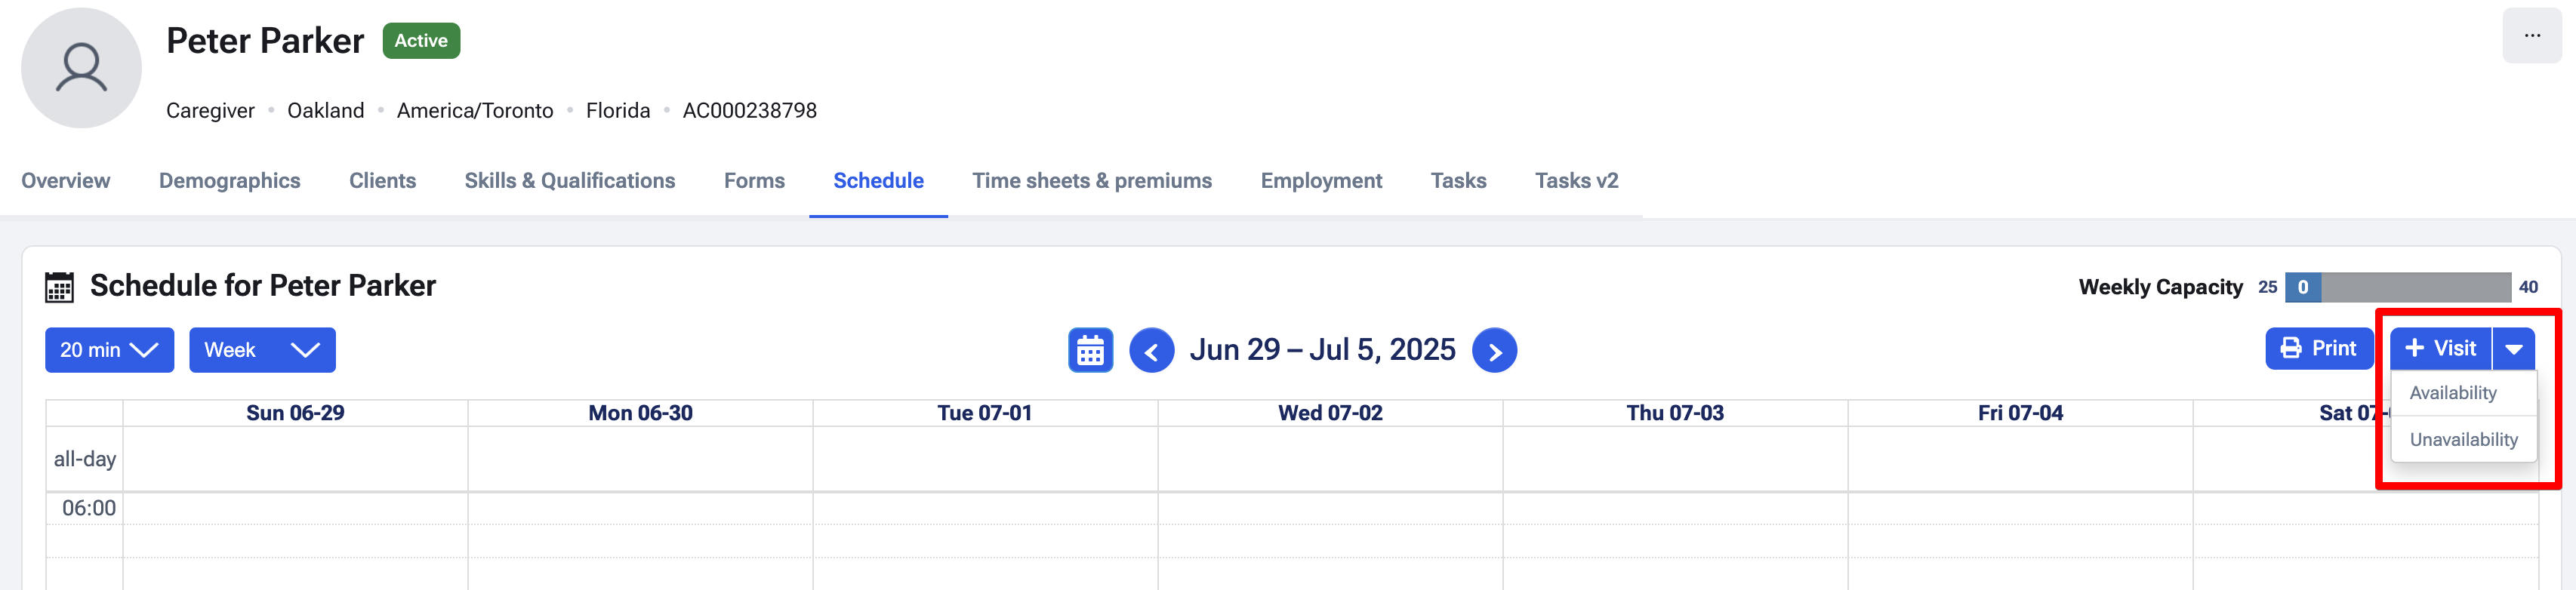This screenshot has height=590, width=2576.
Task: Click the Print button
Action: click(2318, 349)
